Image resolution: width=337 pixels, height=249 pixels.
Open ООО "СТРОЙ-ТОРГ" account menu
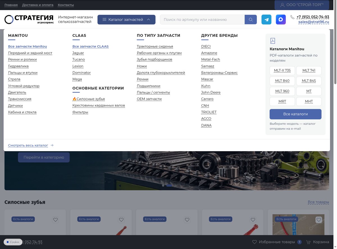coord(302,5)
